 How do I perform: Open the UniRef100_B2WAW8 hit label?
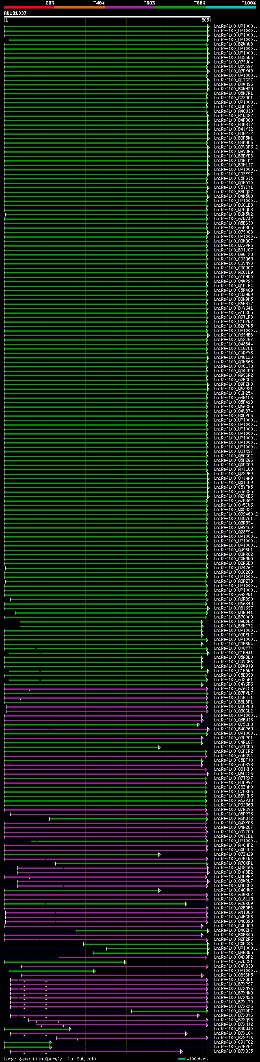233,44
